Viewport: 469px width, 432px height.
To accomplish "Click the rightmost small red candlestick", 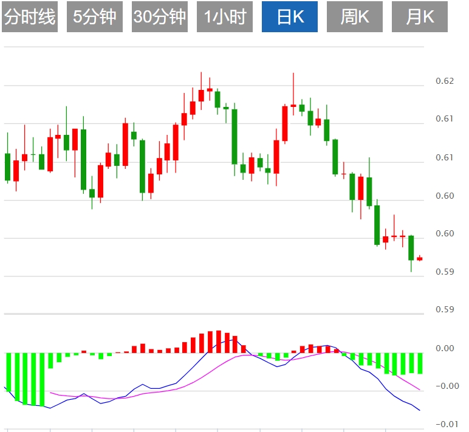I will click(419, 259).
